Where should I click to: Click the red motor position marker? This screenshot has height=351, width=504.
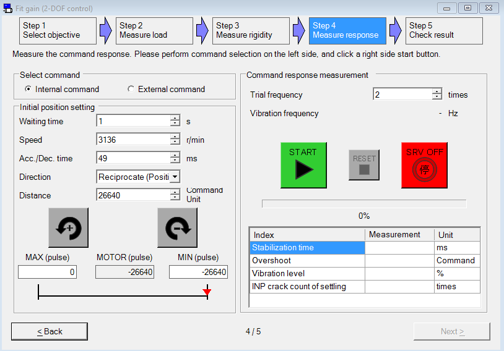(207, 291)
